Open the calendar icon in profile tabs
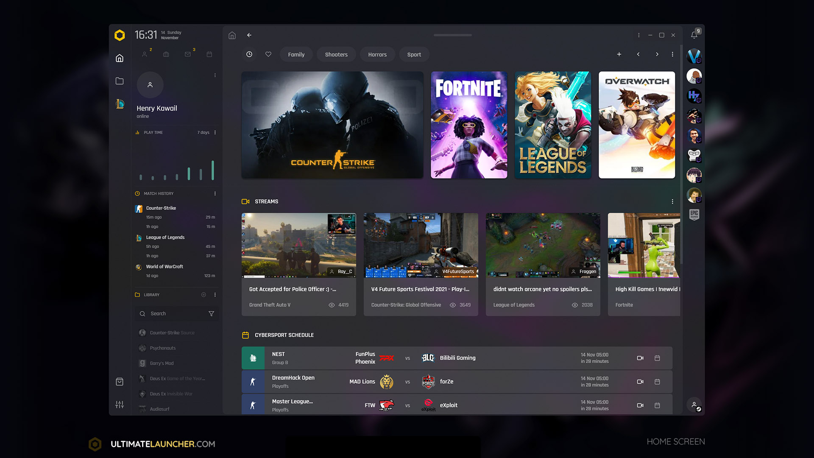The width and height of the screenshot is (814, 458). tap(209, 54)
